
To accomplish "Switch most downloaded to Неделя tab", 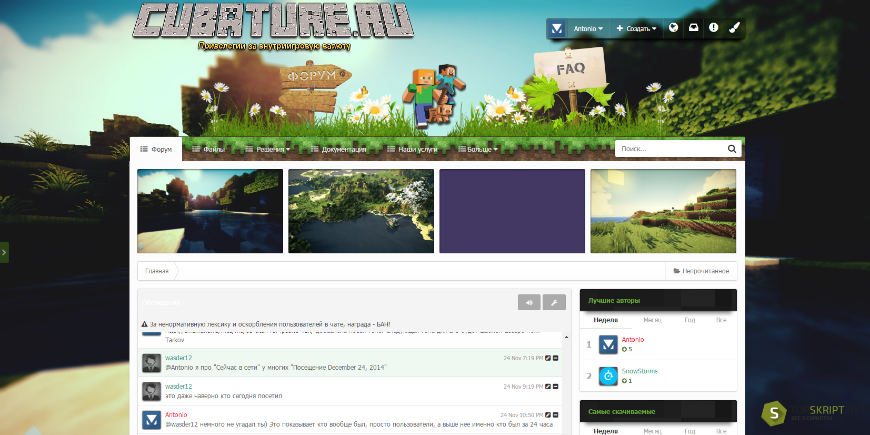I will pyautogui.click(x=606, y=431).
